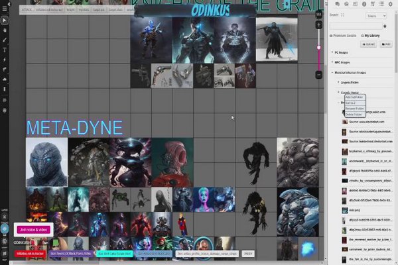Select the blue-eyed lizard head token
Image resolution: width=398 pixels, height=265 pixels.
point(46,162)
